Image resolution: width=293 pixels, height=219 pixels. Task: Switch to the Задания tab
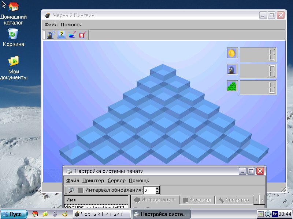pyautogui.click(x=197, y=200)
